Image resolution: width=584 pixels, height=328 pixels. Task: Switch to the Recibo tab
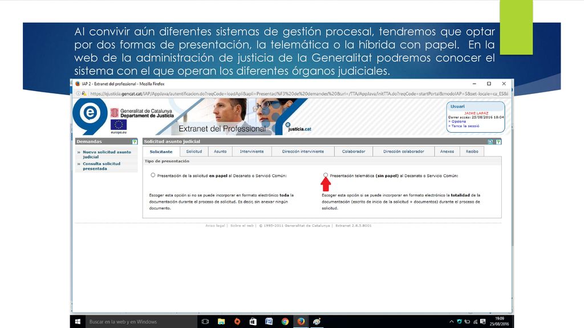pyautogui.click(x=472, y=151)
